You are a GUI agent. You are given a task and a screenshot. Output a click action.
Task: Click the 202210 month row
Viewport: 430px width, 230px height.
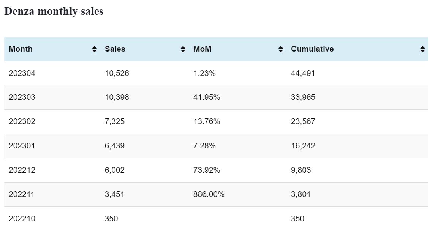coord(22,219)
